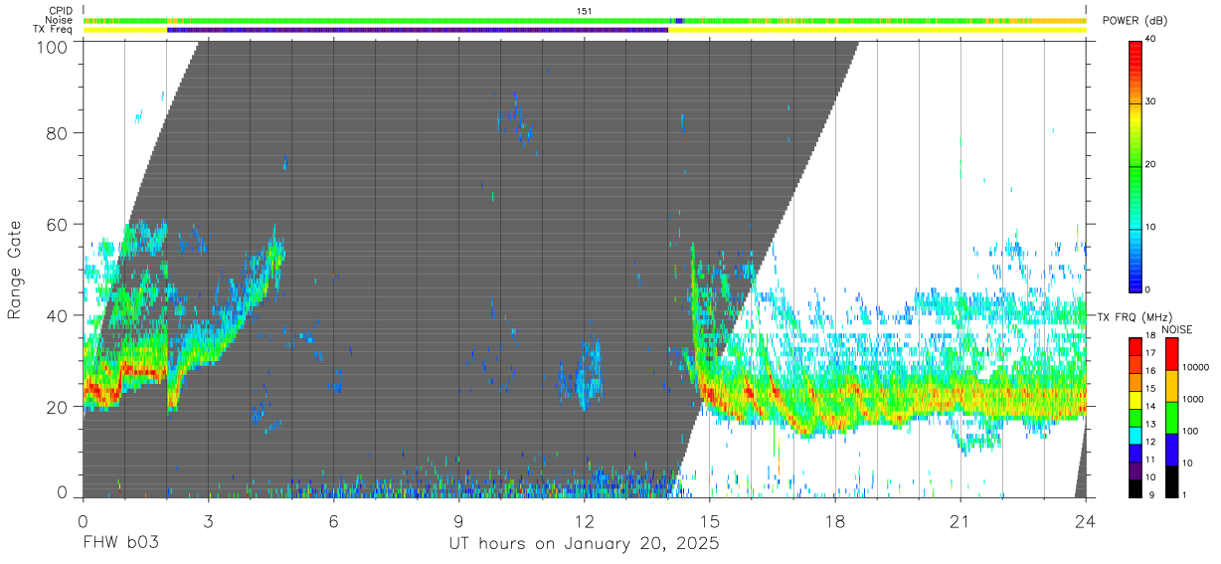The height and width of the screenshot is (564, 1221).
Task: Click the 24 hour tick on time axis
Action: (x=1086, y=520)
